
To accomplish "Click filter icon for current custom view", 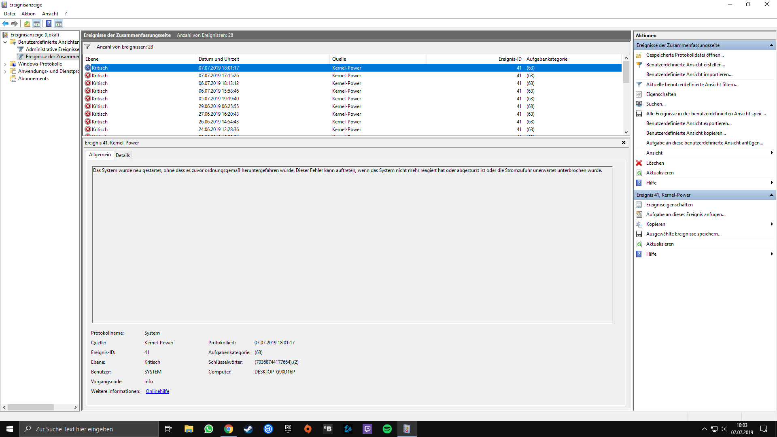I will tap(639, 85).
